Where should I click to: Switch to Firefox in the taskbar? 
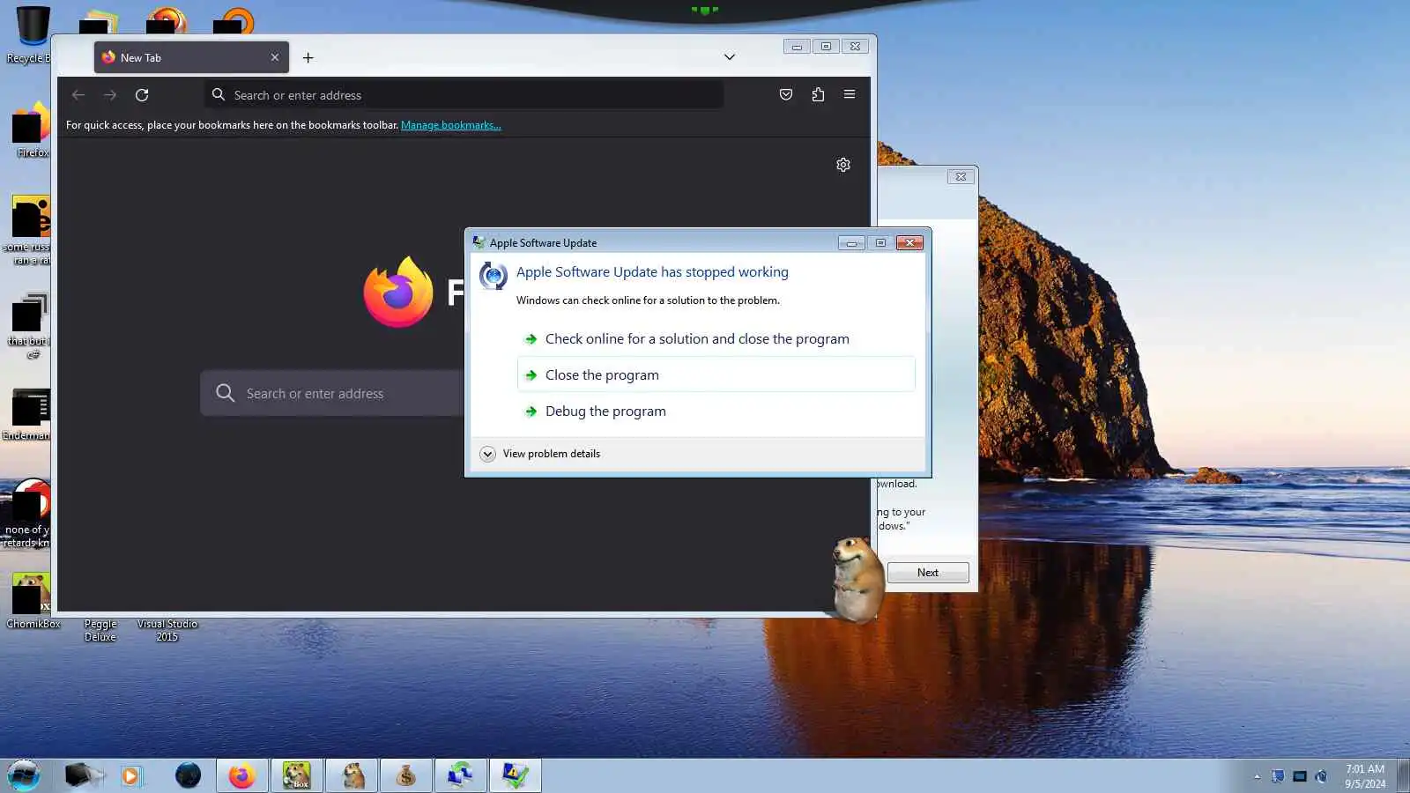(x=241, y=776)
